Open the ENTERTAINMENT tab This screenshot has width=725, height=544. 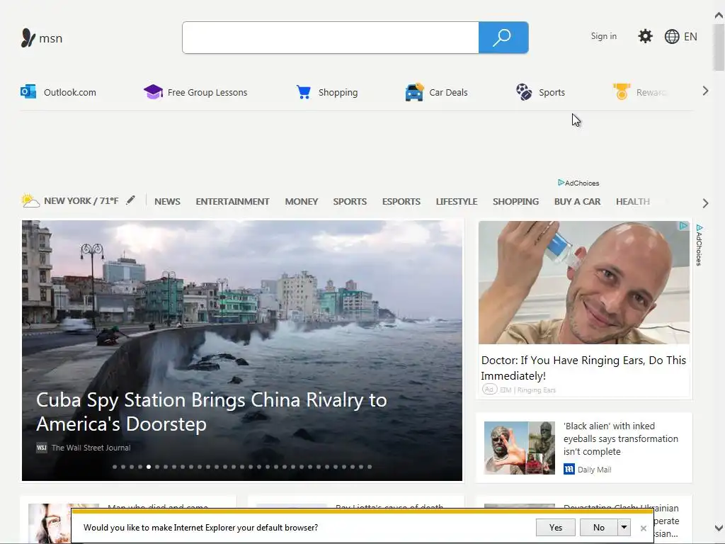click(x=232, y=202)
